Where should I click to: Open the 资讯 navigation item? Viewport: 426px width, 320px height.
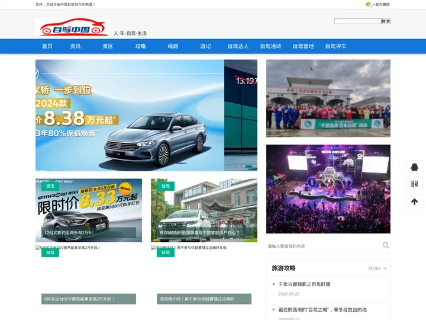75,46
